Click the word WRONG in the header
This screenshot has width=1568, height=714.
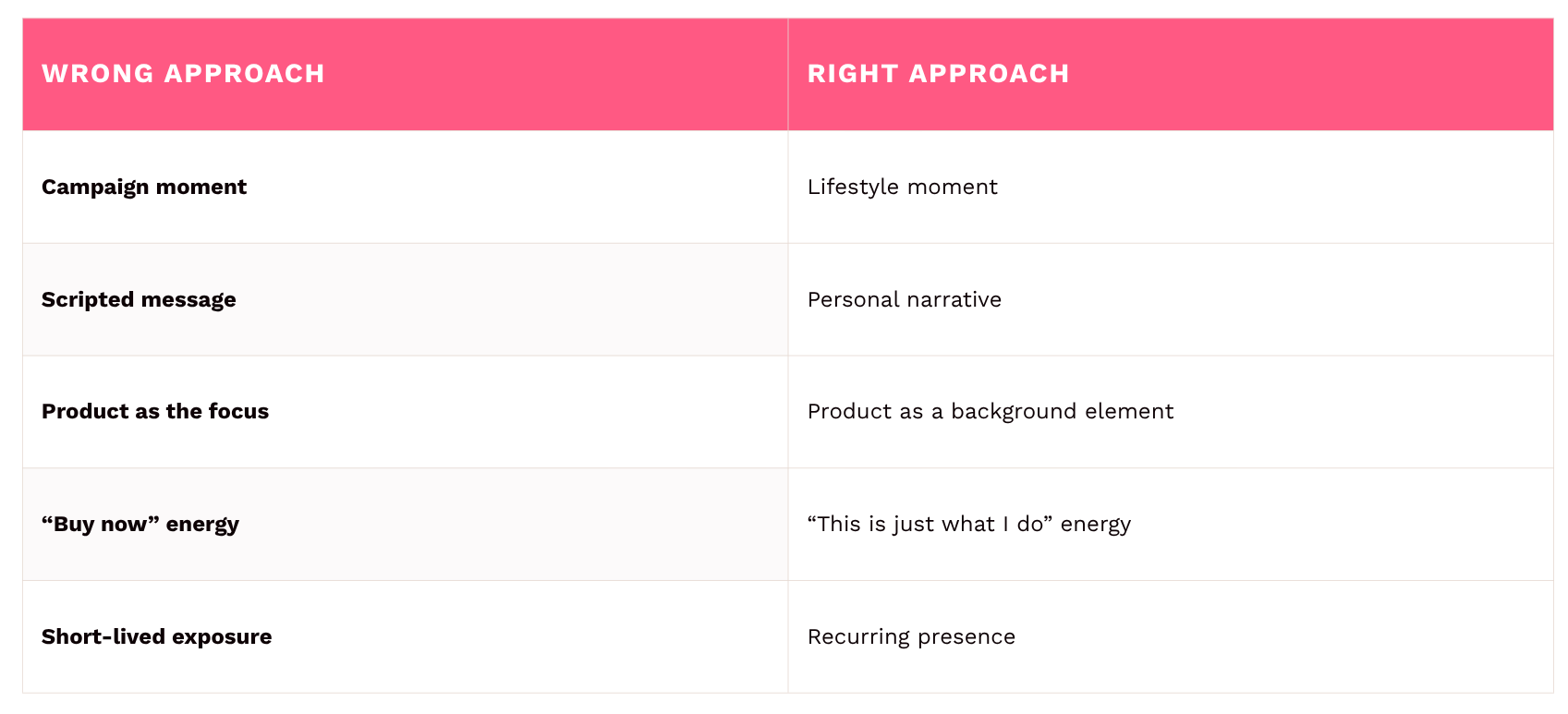pyautogui.click(x=97, y=74)
